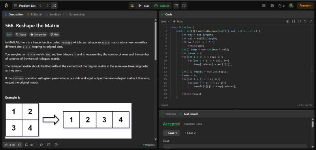
Task: Click the Auto lock indicator
Action: click(178, 21)
